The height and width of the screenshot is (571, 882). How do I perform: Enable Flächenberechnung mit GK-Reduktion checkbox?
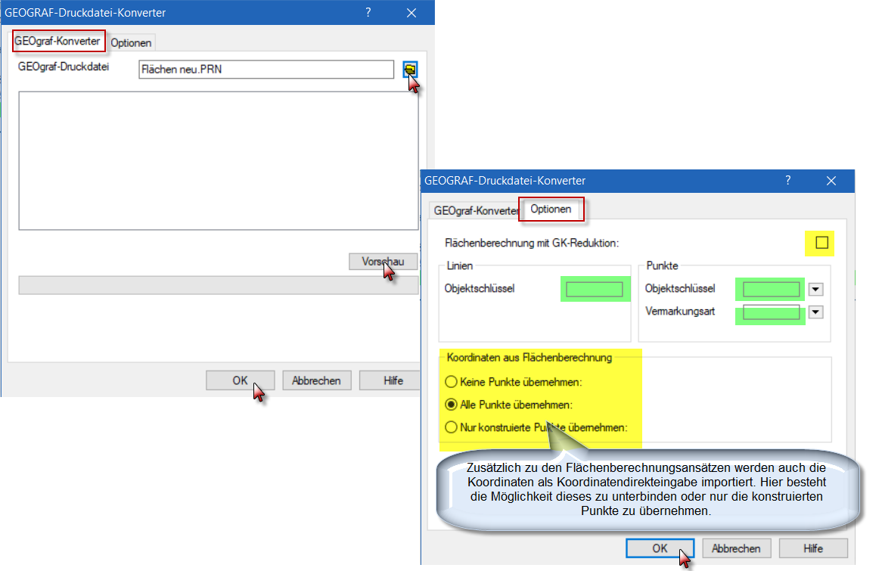coord(822,243)
